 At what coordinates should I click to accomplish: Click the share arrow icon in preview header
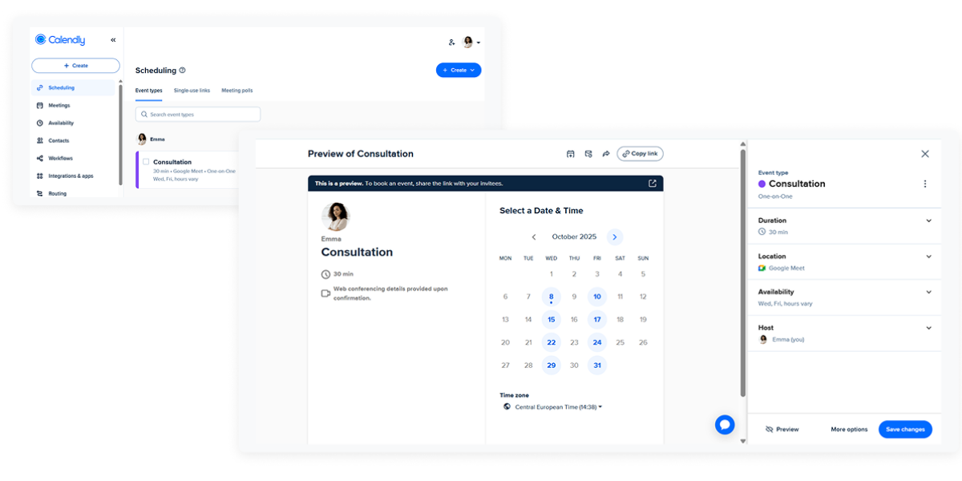(x=607, y=153)
